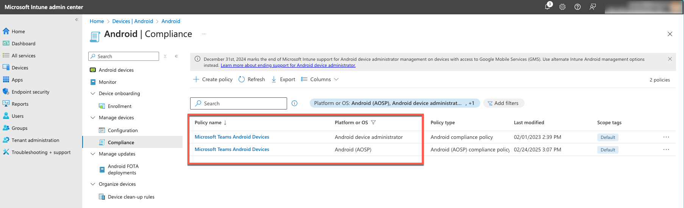The image size is (684, 208).
Task: Dismiss the December 31st notice banner
Action: coord(670,59)
